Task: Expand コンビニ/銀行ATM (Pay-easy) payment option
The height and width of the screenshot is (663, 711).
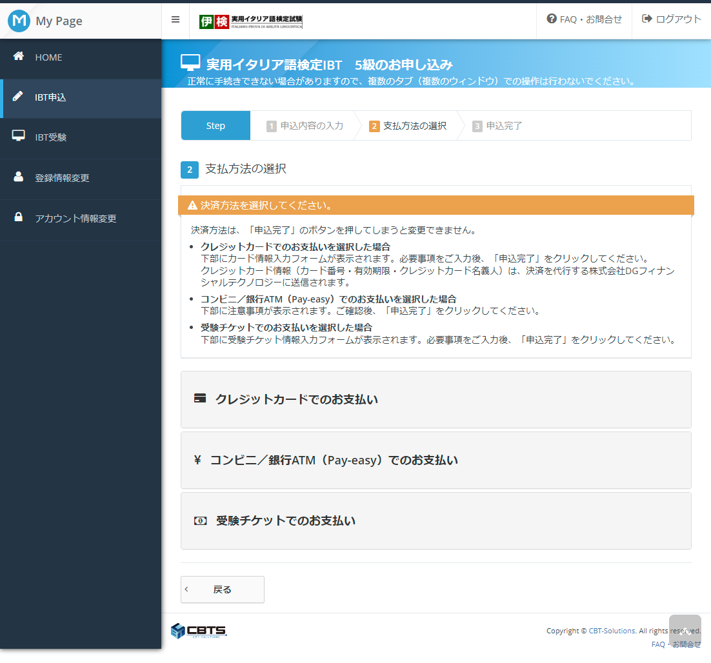Action: coord(436,460)
